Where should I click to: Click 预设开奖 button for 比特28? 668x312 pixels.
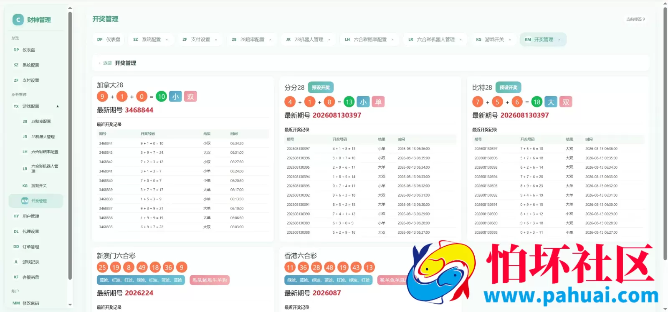[x=509, y=87]
